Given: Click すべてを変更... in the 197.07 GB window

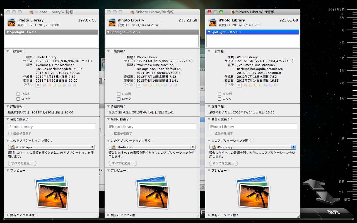Looking at the screenshot, I should [x=22, y=163].
